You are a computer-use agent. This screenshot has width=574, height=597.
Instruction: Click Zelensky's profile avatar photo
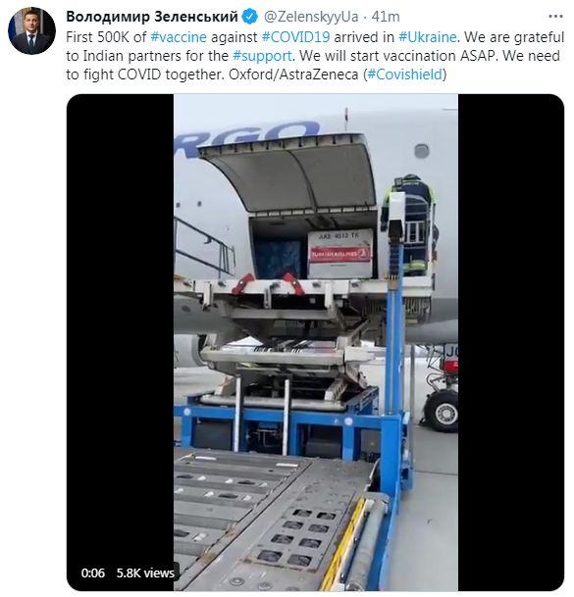[x=31, y=30]
